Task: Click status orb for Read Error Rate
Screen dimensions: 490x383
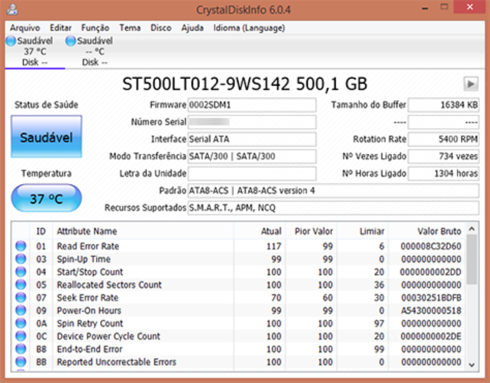Action: (x=21, y=246)
